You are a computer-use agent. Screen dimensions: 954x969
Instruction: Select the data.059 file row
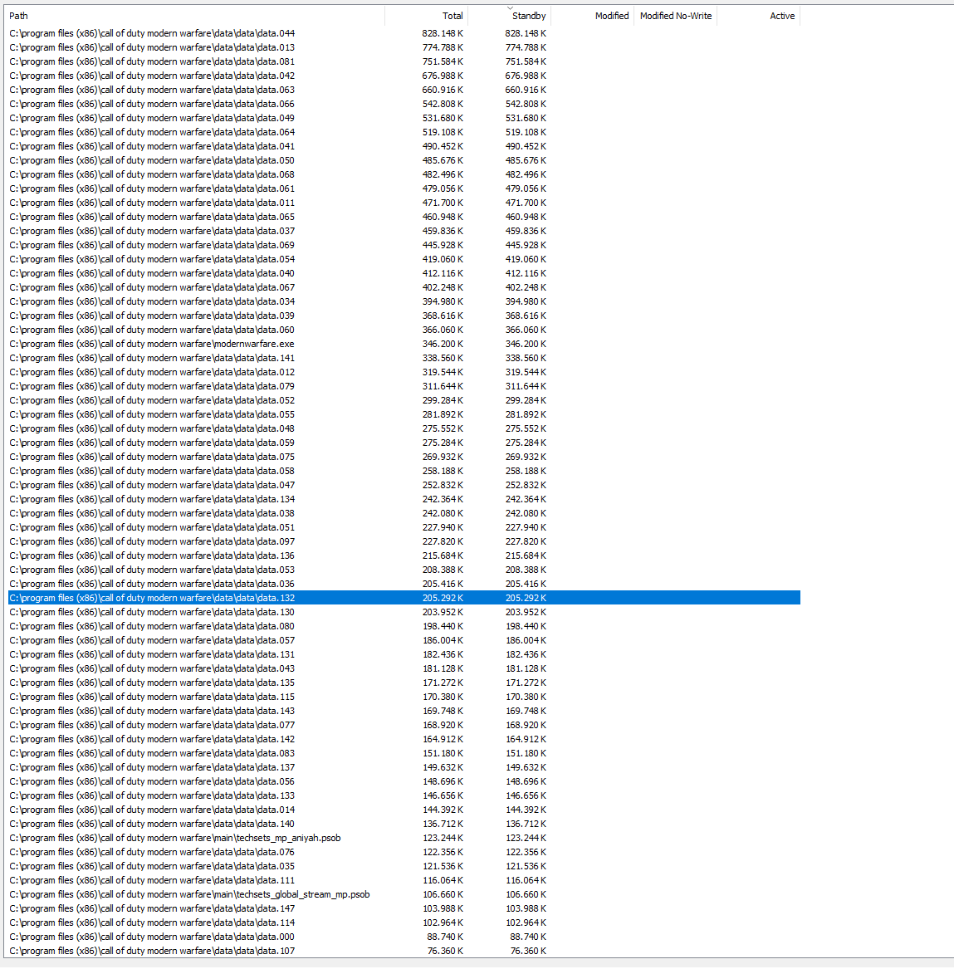click(404, 443)
